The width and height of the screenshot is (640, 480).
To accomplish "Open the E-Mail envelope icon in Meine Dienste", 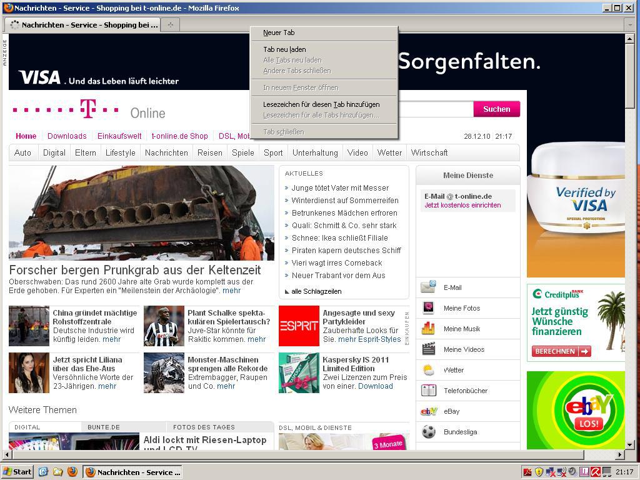I will pyautogui.click(x=428, y=287).
